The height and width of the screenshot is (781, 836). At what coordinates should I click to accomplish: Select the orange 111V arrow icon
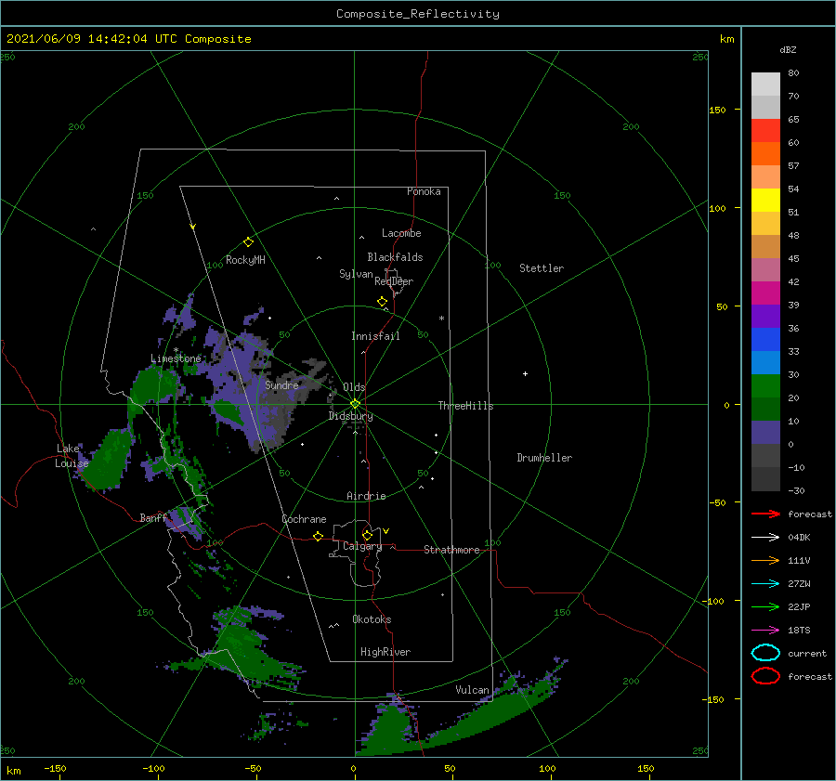click(765, 560)
